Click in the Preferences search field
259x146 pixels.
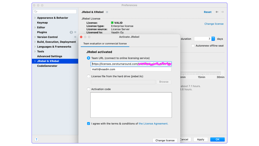coord(55,11)
